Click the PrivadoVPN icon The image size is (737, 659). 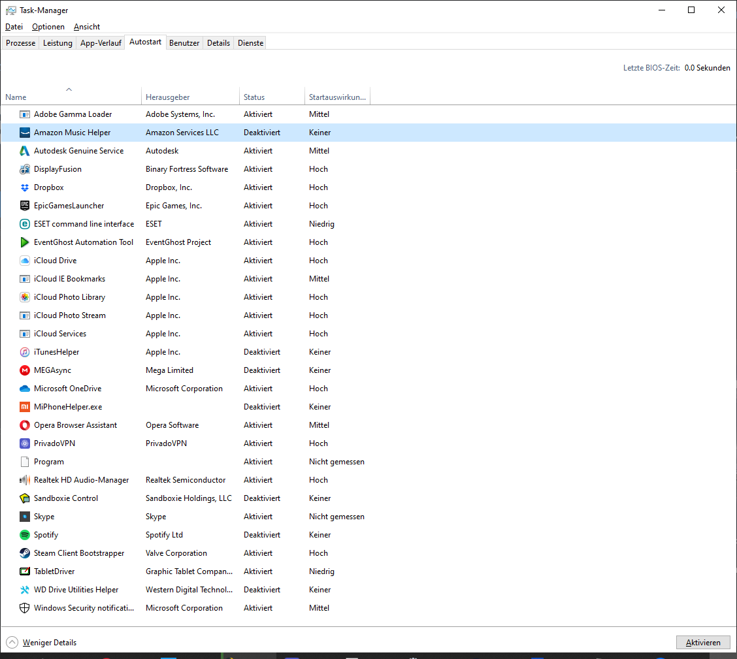(x=24, y=443)
